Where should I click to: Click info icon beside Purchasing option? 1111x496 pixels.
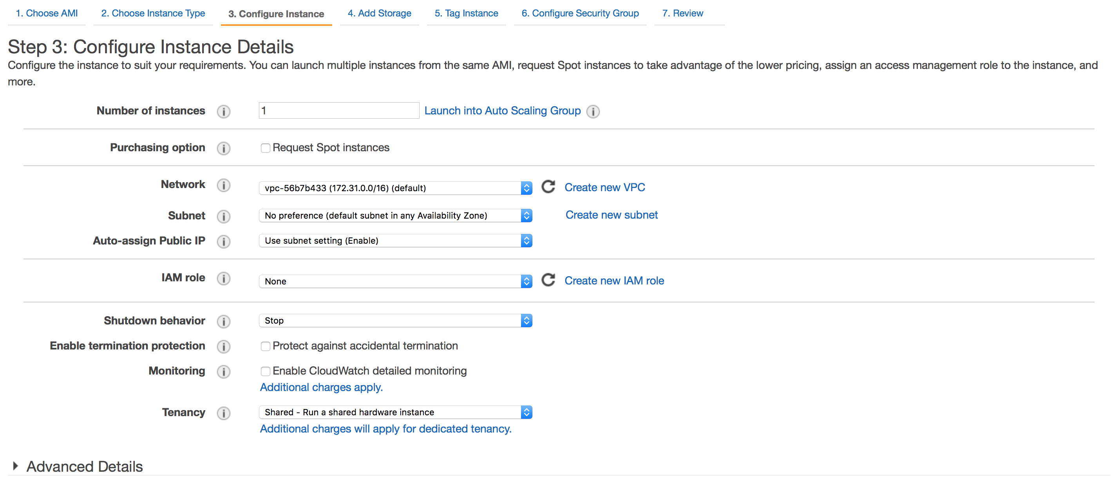pyautogui.click(x=223, y=148)
